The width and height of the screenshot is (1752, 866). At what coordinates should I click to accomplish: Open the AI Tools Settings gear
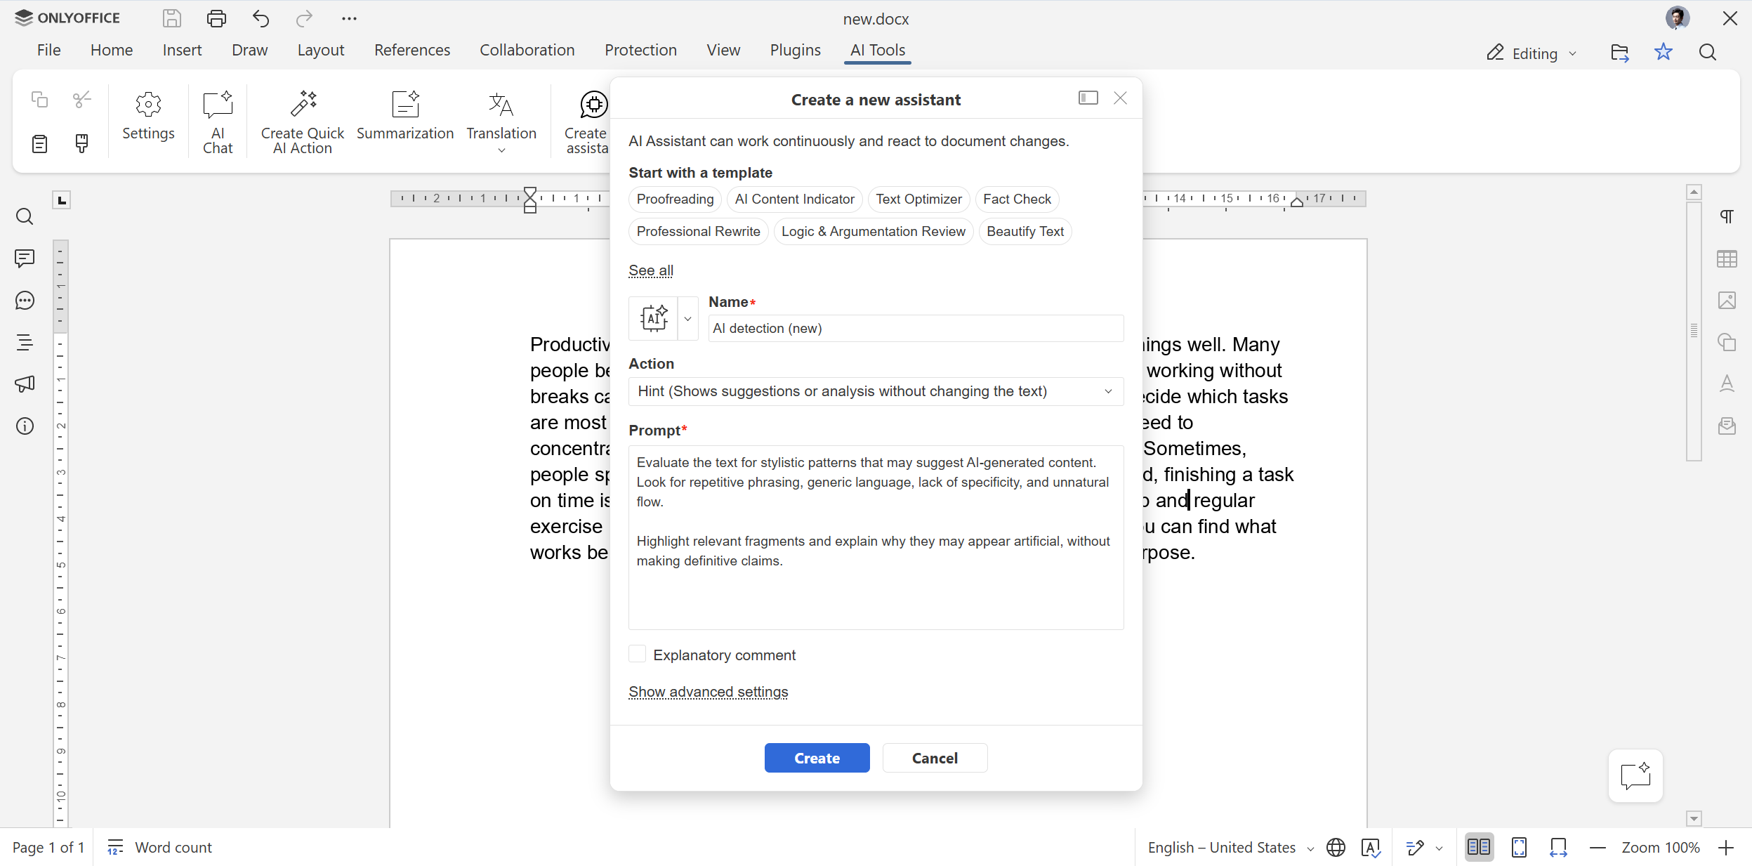[148, 117]
